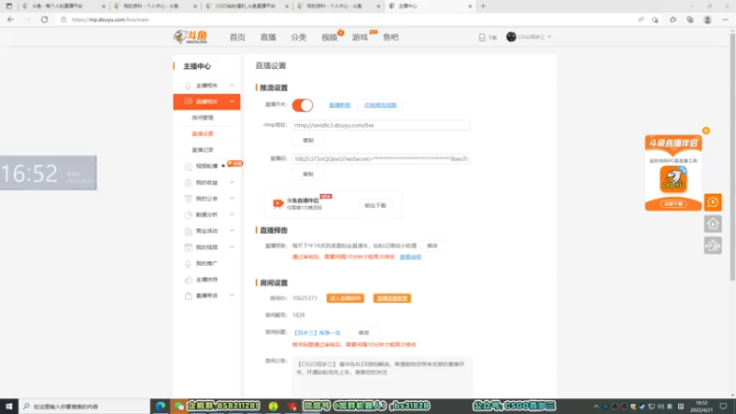The width and height of the screenshot is (736, 414).
Task: Open the Windows Start menu
Action: coord(9,406)
